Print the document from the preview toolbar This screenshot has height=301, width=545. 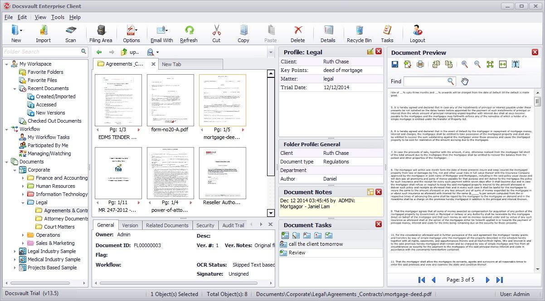(420, 65)
